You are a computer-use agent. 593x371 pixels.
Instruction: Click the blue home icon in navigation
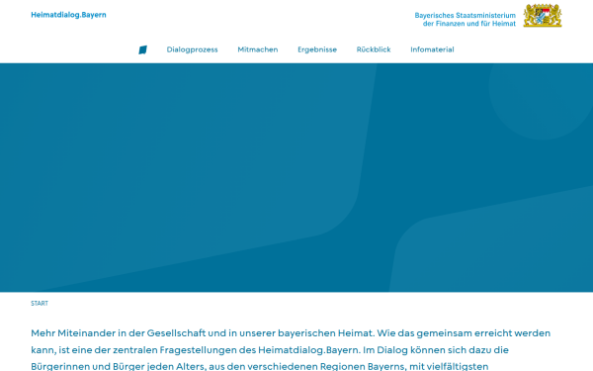(x=142, y=49)
